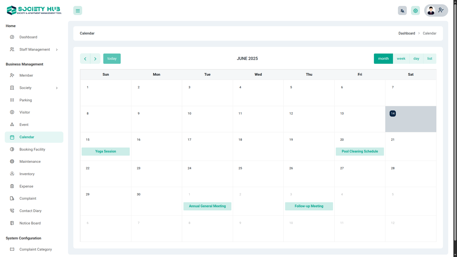Open the Complaint sidebar icon
Image resolution: width=457 pixels, height=257 pixels.
click(12, 198)
